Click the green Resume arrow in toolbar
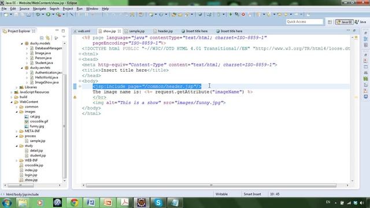This screenshot has width=370, height=208. [x=231, y=14]
